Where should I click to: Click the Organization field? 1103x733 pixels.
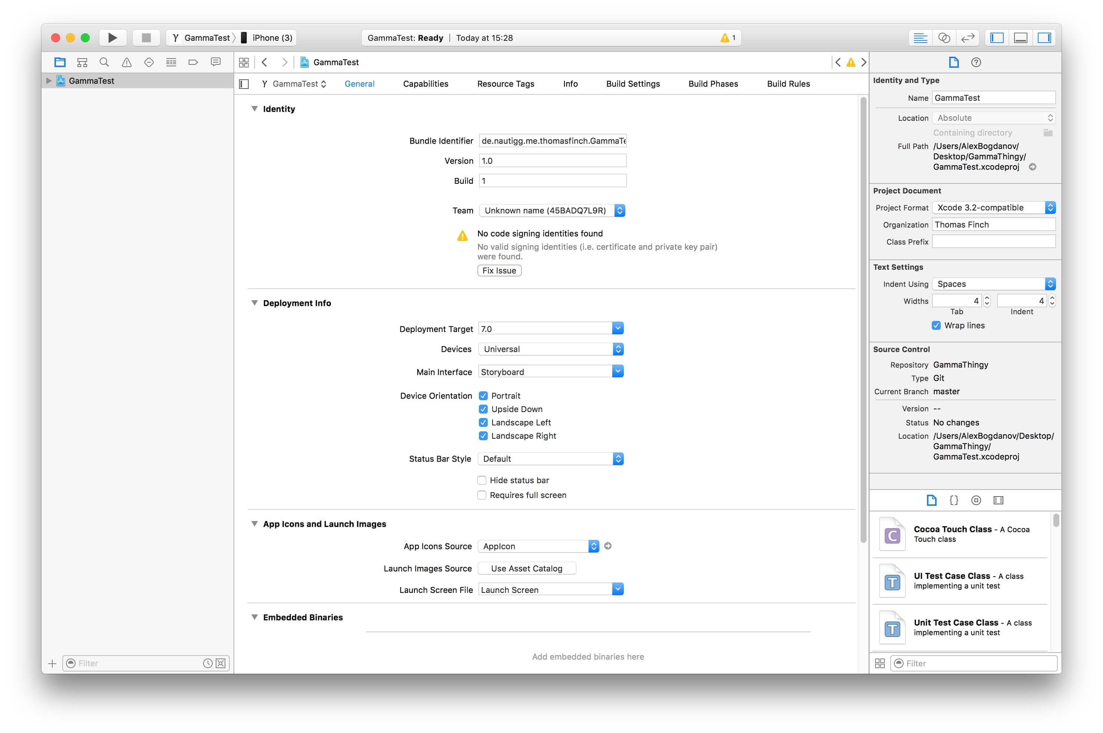(994, 225)
